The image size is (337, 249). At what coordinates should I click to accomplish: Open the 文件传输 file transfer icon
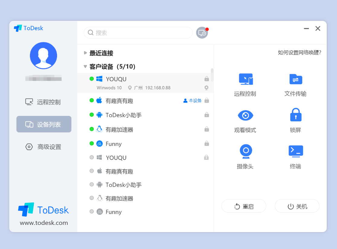pos(296,79)
